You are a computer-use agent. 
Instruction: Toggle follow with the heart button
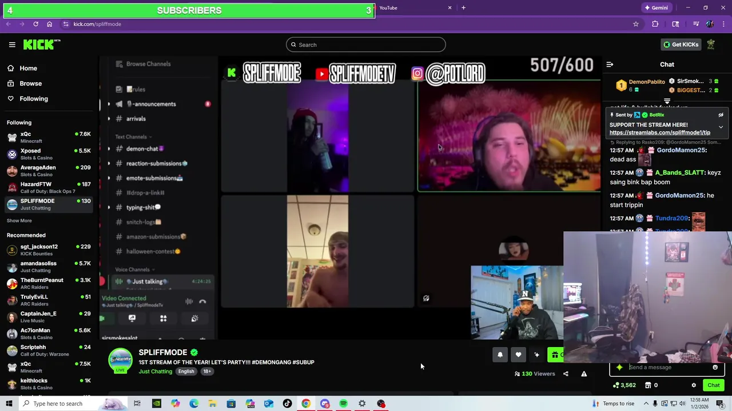tap(518, 354)
